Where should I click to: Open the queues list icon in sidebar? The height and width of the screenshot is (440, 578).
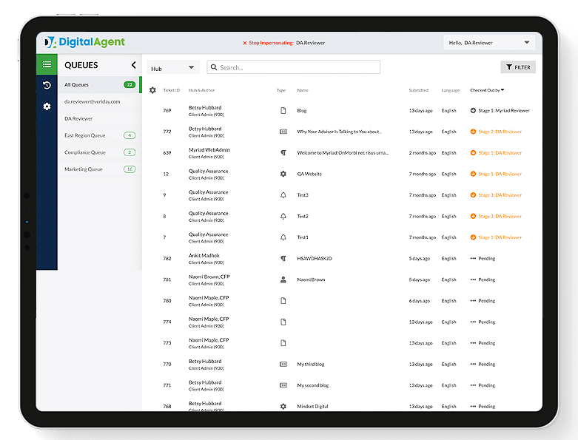tap(47, 65)
